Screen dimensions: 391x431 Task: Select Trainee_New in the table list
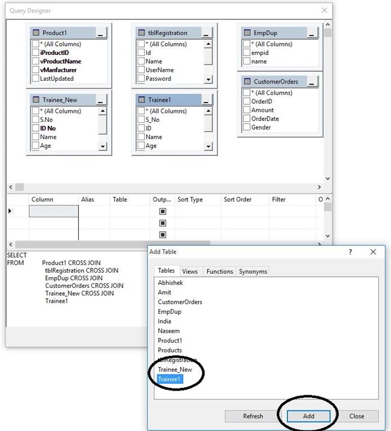175,369
